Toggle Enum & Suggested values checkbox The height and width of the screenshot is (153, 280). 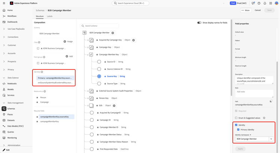click(x=236, y=118)
